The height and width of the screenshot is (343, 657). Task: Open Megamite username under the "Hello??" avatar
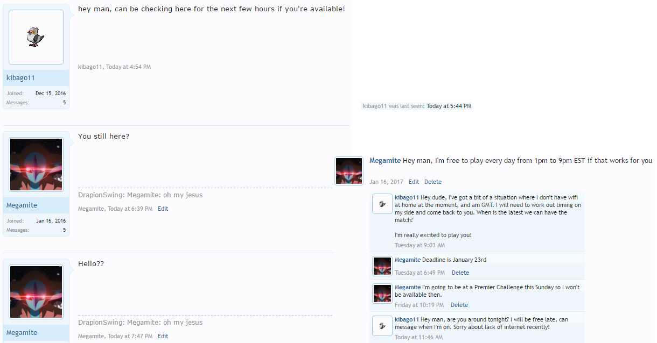click(22, 332)
